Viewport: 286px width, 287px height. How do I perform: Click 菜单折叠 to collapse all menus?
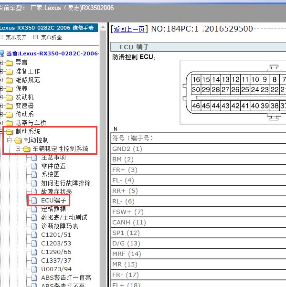click(52, 38)
